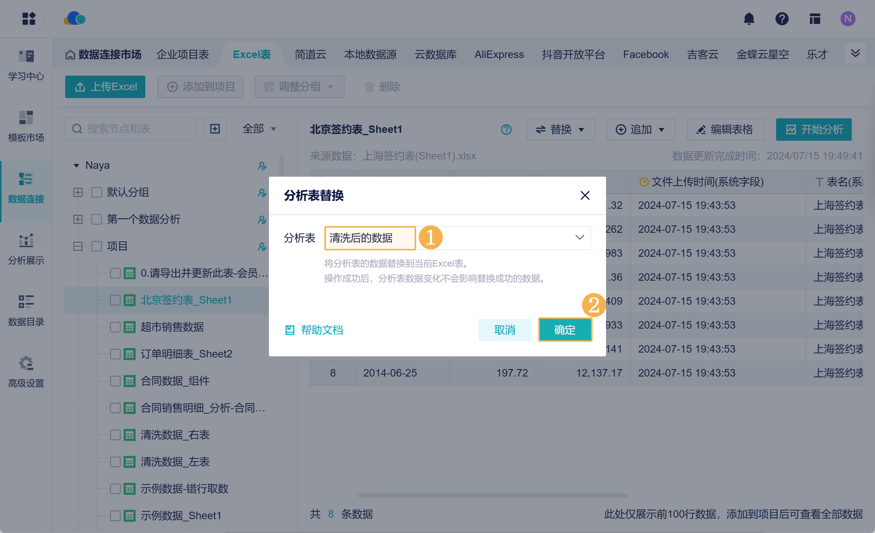Tick the 超市销售数据 checkbox
The image size is (875, 533).
click(115, 327)
